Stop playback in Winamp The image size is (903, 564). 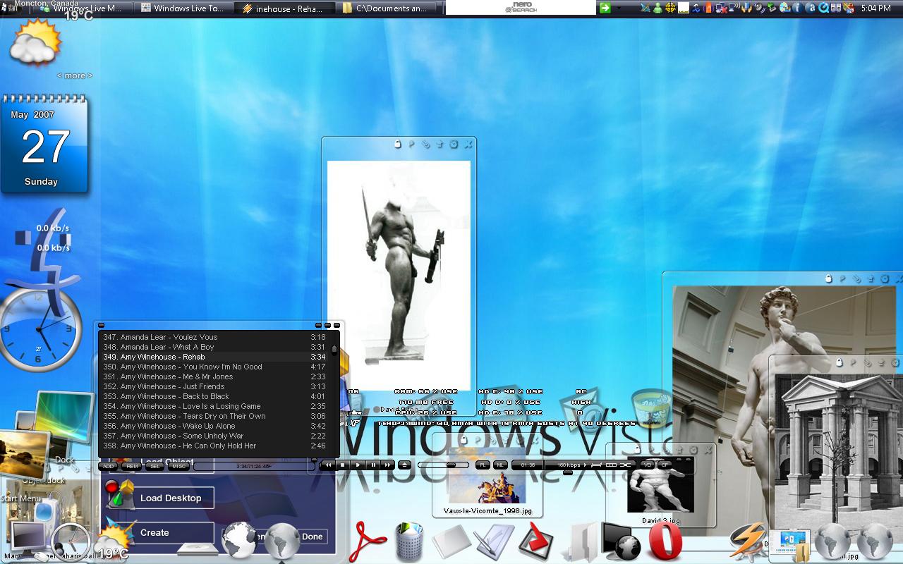pos(343,465)
